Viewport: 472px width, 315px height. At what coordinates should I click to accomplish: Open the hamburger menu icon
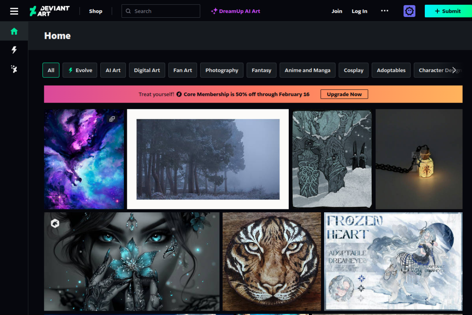pos(14,11)
